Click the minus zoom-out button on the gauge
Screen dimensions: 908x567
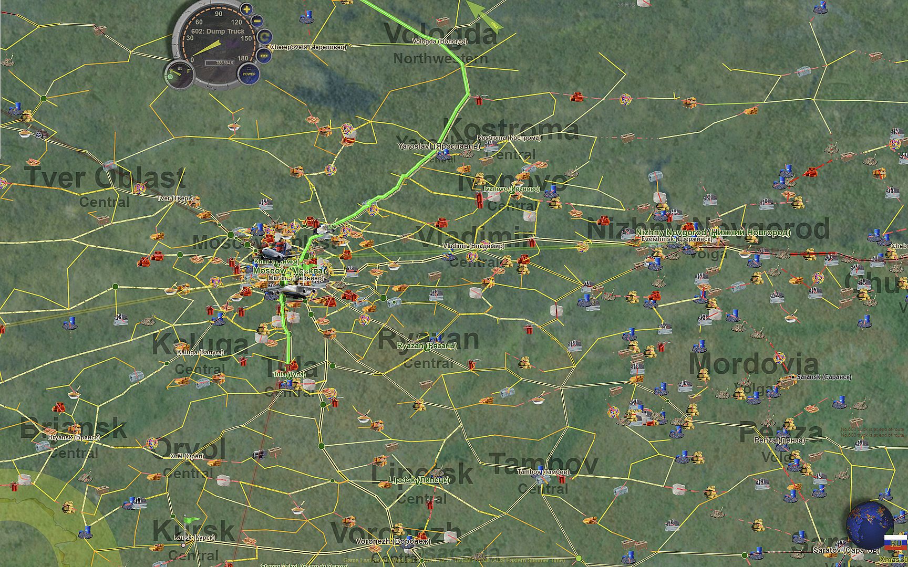257,22
